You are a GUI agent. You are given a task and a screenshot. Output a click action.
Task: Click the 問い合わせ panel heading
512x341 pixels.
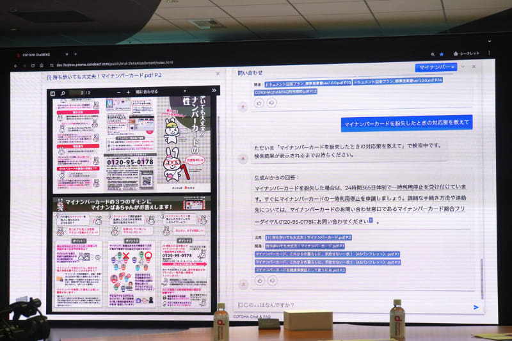(x=250, y=73)
